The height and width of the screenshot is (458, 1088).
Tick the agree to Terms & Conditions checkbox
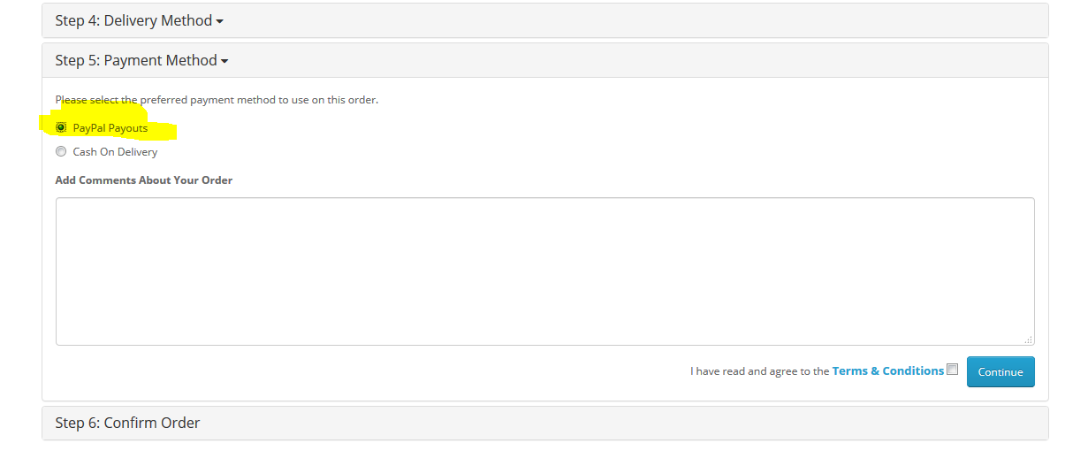click(x=952, y=370)
